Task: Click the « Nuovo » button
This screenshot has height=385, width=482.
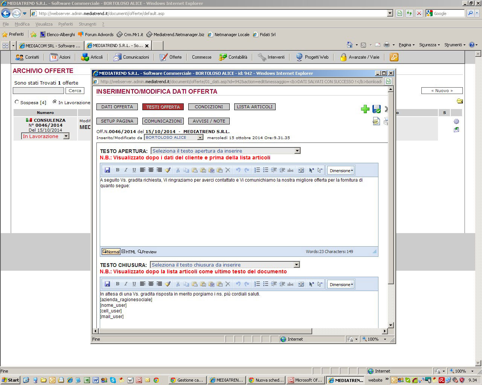Action: pos(442,91)
